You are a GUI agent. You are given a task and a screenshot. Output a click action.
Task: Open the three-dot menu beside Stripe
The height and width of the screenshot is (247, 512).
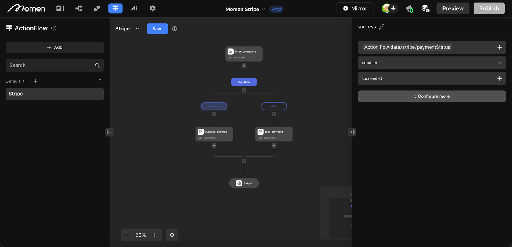coord(138,29)
